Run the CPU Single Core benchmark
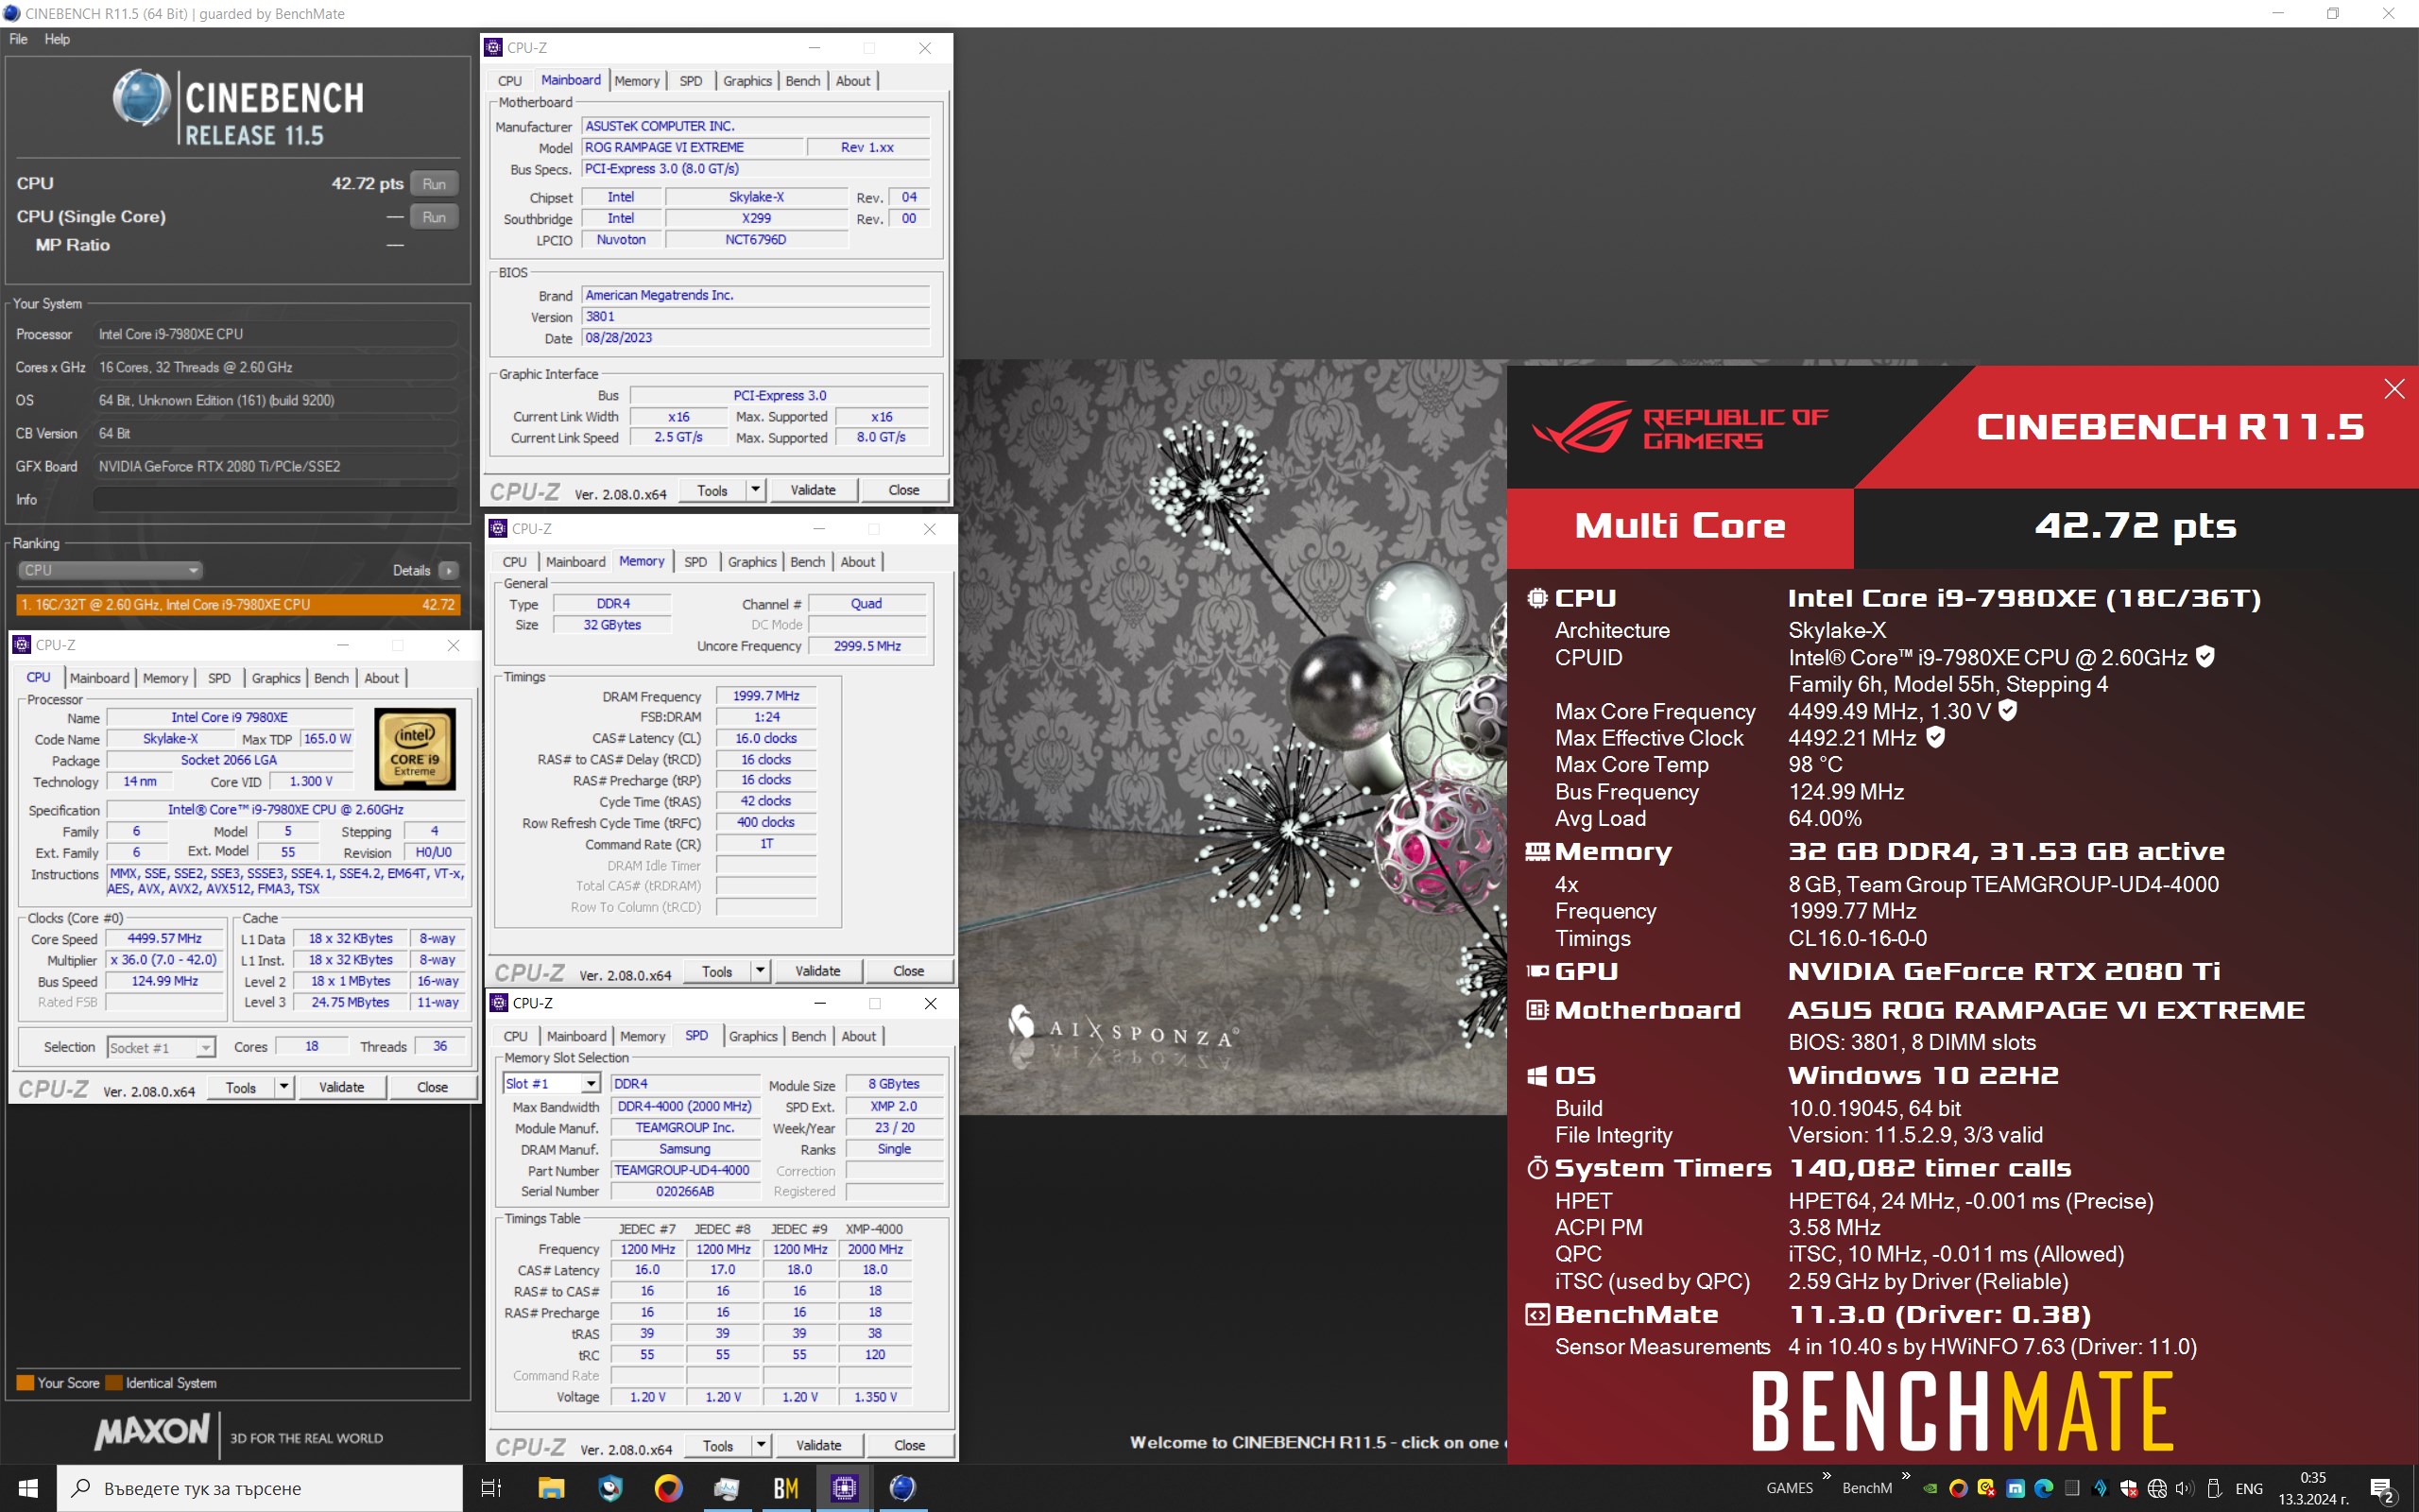This screenshot has width=2419, height=1512. 434,217
